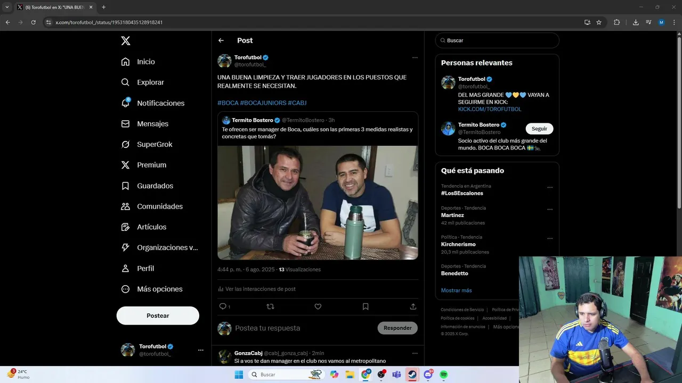This screenshot has height=383, width=682.
Task: Open the quoted Termito Bostero post image
Action: tap(318, 203)
